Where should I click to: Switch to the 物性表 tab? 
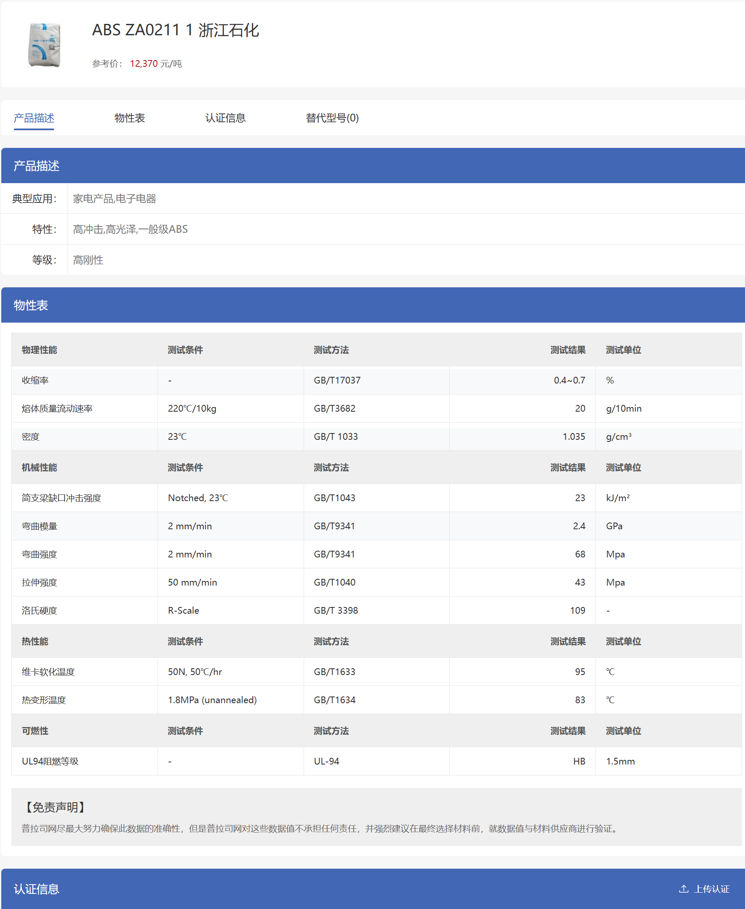(130, 118)
